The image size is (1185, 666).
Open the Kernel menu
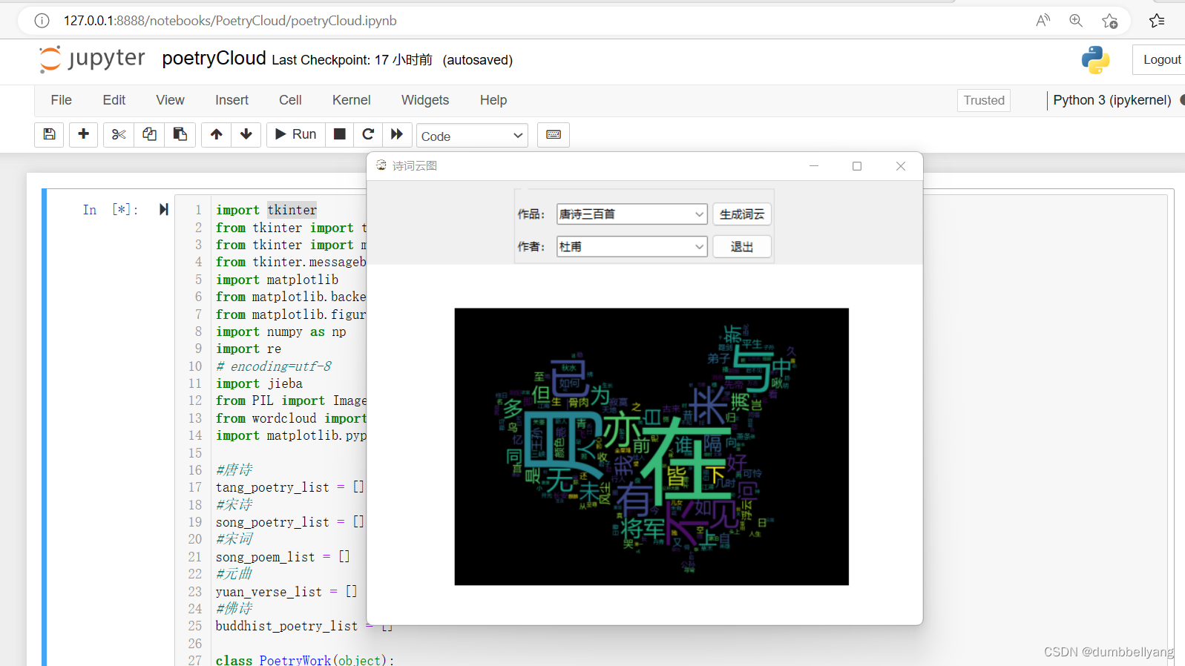point(351,100)
